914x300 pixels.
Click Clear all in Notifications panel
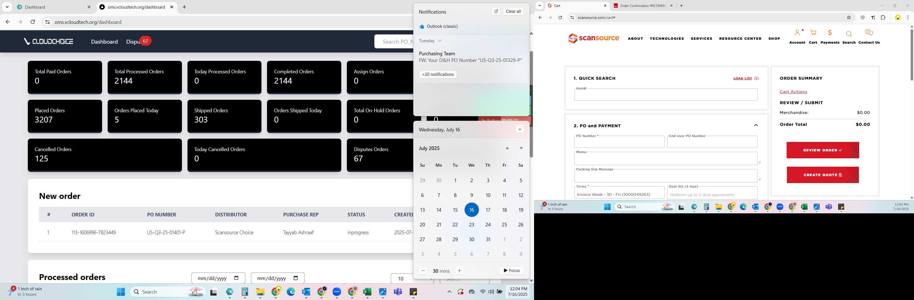point(513,11)
